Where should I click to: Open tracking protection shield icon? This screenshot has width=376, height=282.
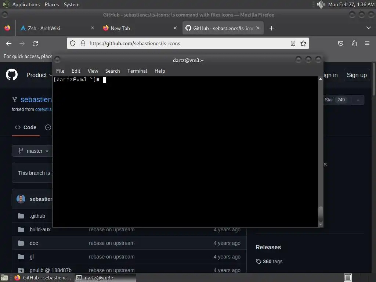[x=73, y=43]
